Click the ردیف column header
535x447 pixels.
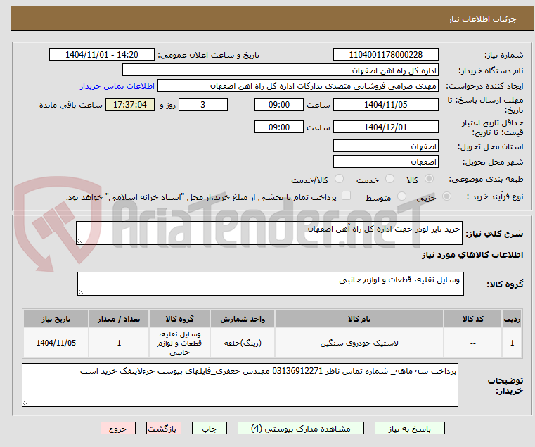512,319
